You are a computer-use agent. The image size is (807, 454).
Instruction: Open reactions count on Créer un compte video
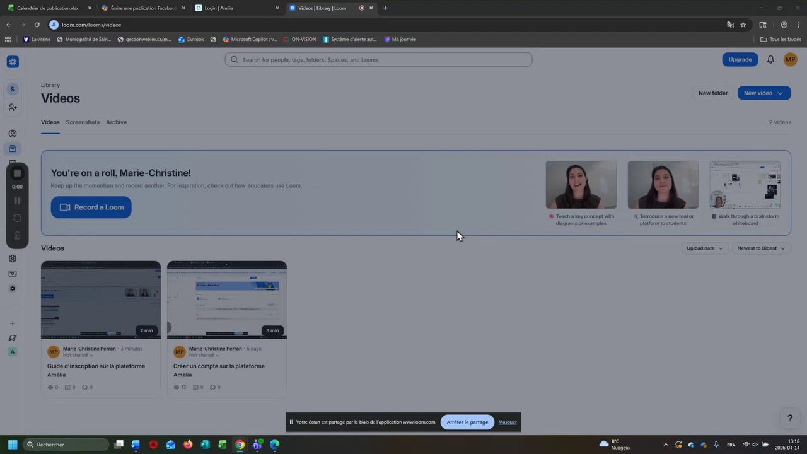click(215, 387)
